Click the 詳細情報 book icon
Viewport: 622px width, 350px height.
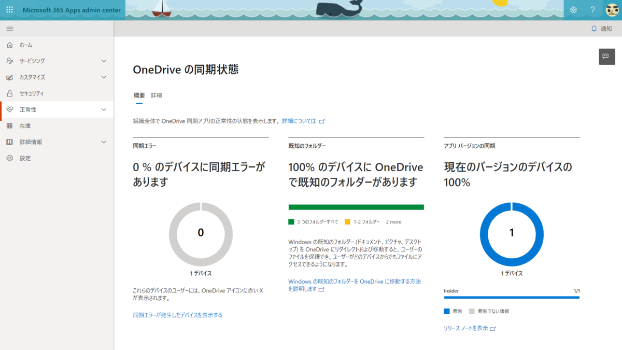click(9, 142)
